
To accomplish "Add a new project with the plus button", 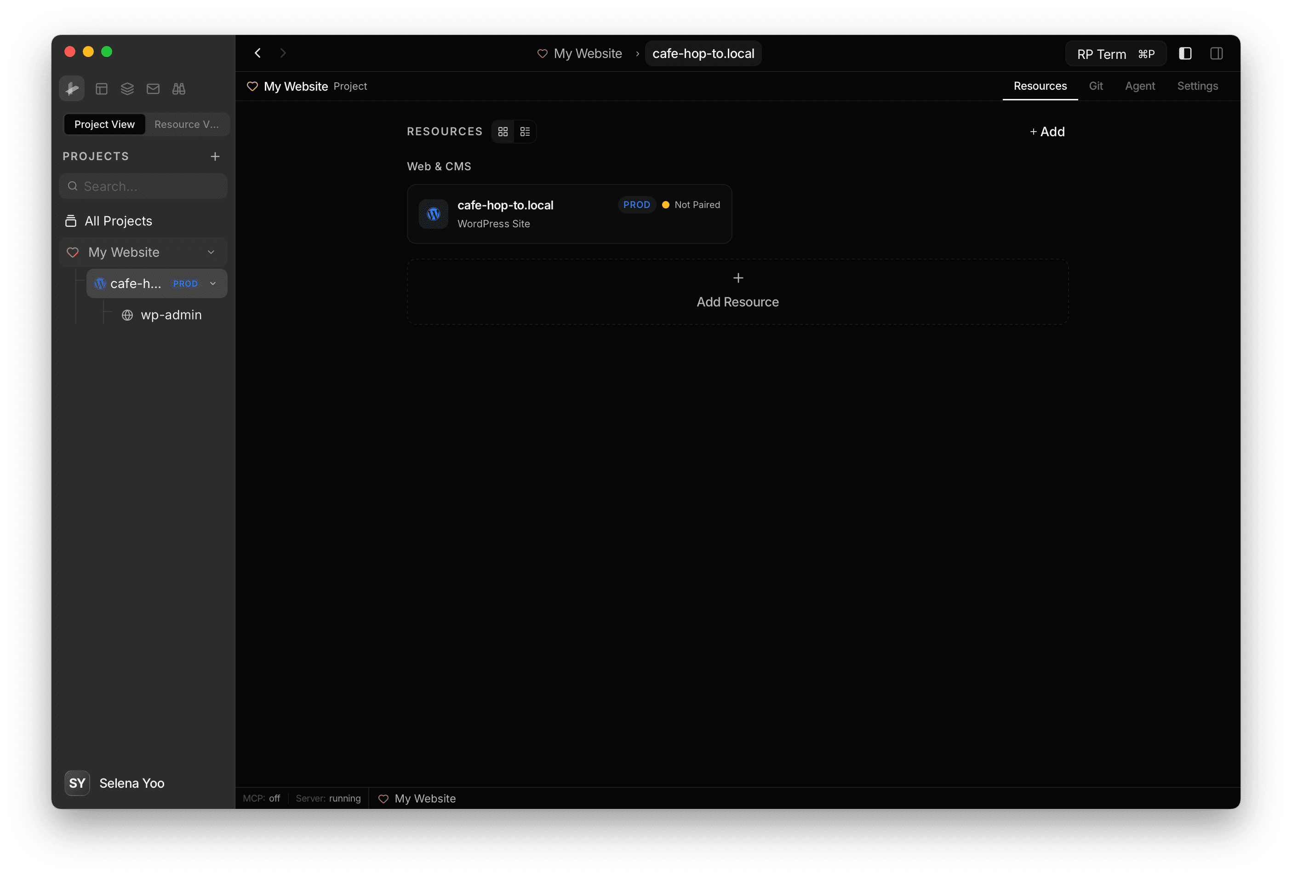I will [215, 156].
